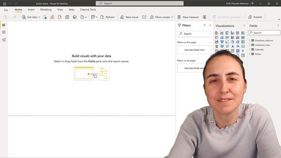Expand the bikeshare_stations table
Image resolution: width=281 pixels, height=158 pixels.
click(250, 40)
